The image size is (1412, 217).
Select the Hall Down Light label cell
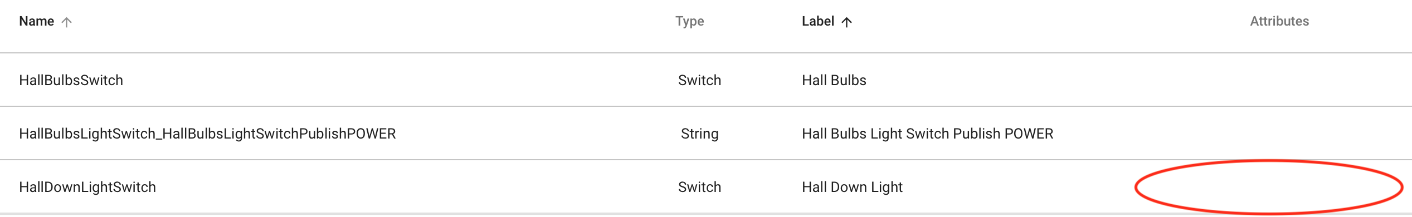click(x=852, y=187)
